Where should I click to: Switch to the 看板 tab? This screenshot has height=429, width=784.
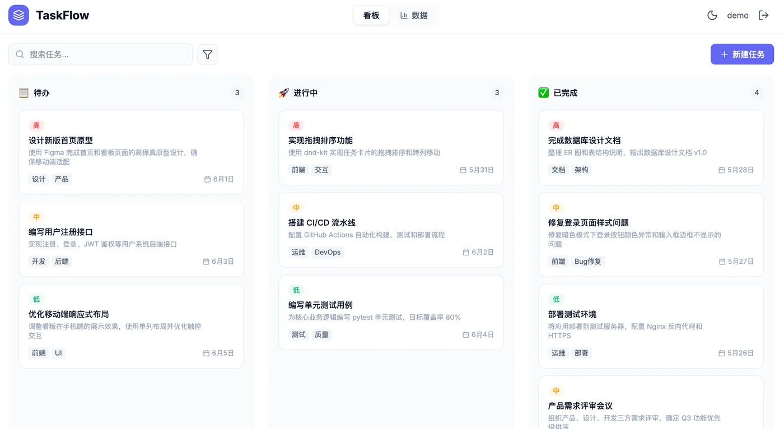point(371,15)
